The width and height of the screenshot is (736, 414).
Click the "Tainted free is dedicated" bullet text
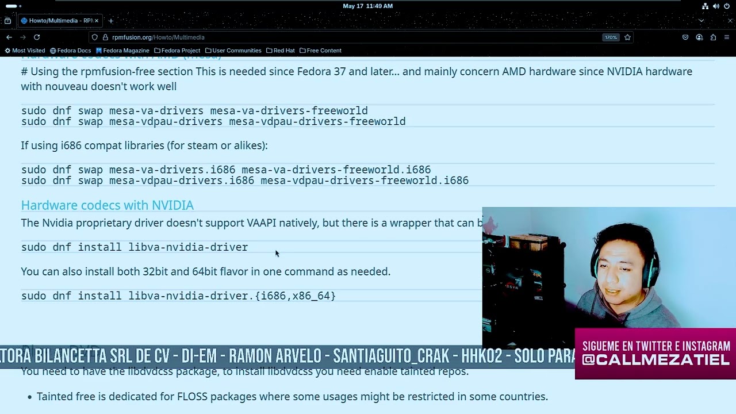coord(292,397)
